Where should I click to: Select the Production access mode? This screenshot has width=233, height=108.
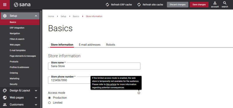tap(50, 98)
